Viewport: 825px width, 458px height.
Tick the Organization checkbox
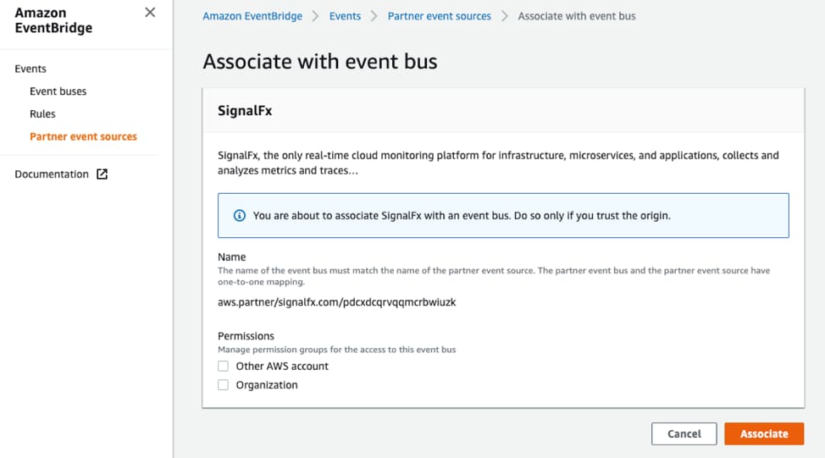[x=223, y=385]
